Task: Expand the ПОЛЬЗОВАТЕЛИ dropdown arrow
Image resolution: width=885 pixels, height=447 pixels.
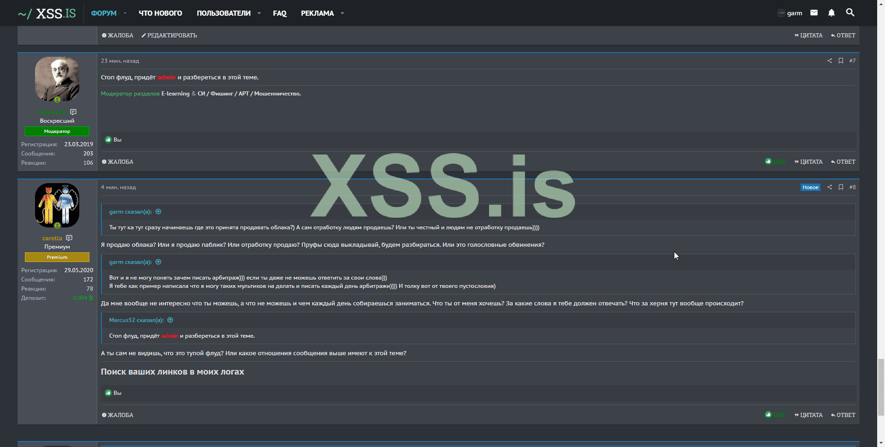Action: pos(259,13)
